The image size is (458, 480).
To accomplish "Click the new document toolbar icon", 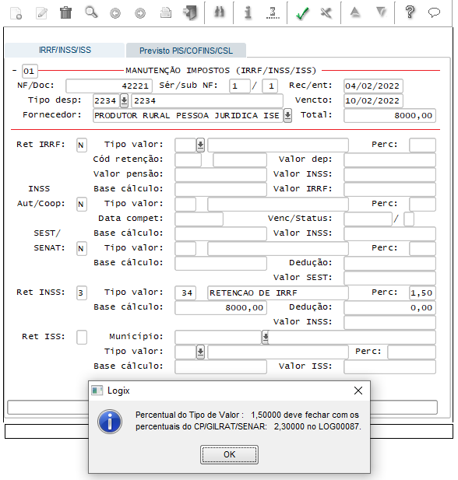I will tap(16, 13).
